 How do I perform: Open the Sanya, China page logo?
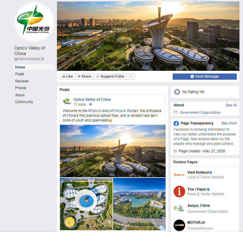click(x=179, y=208)
